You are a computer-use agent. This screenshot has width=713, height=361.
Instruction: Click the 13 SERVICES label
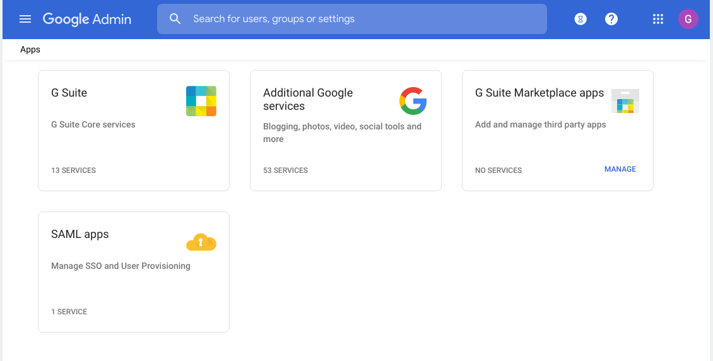tap(74, 170)
